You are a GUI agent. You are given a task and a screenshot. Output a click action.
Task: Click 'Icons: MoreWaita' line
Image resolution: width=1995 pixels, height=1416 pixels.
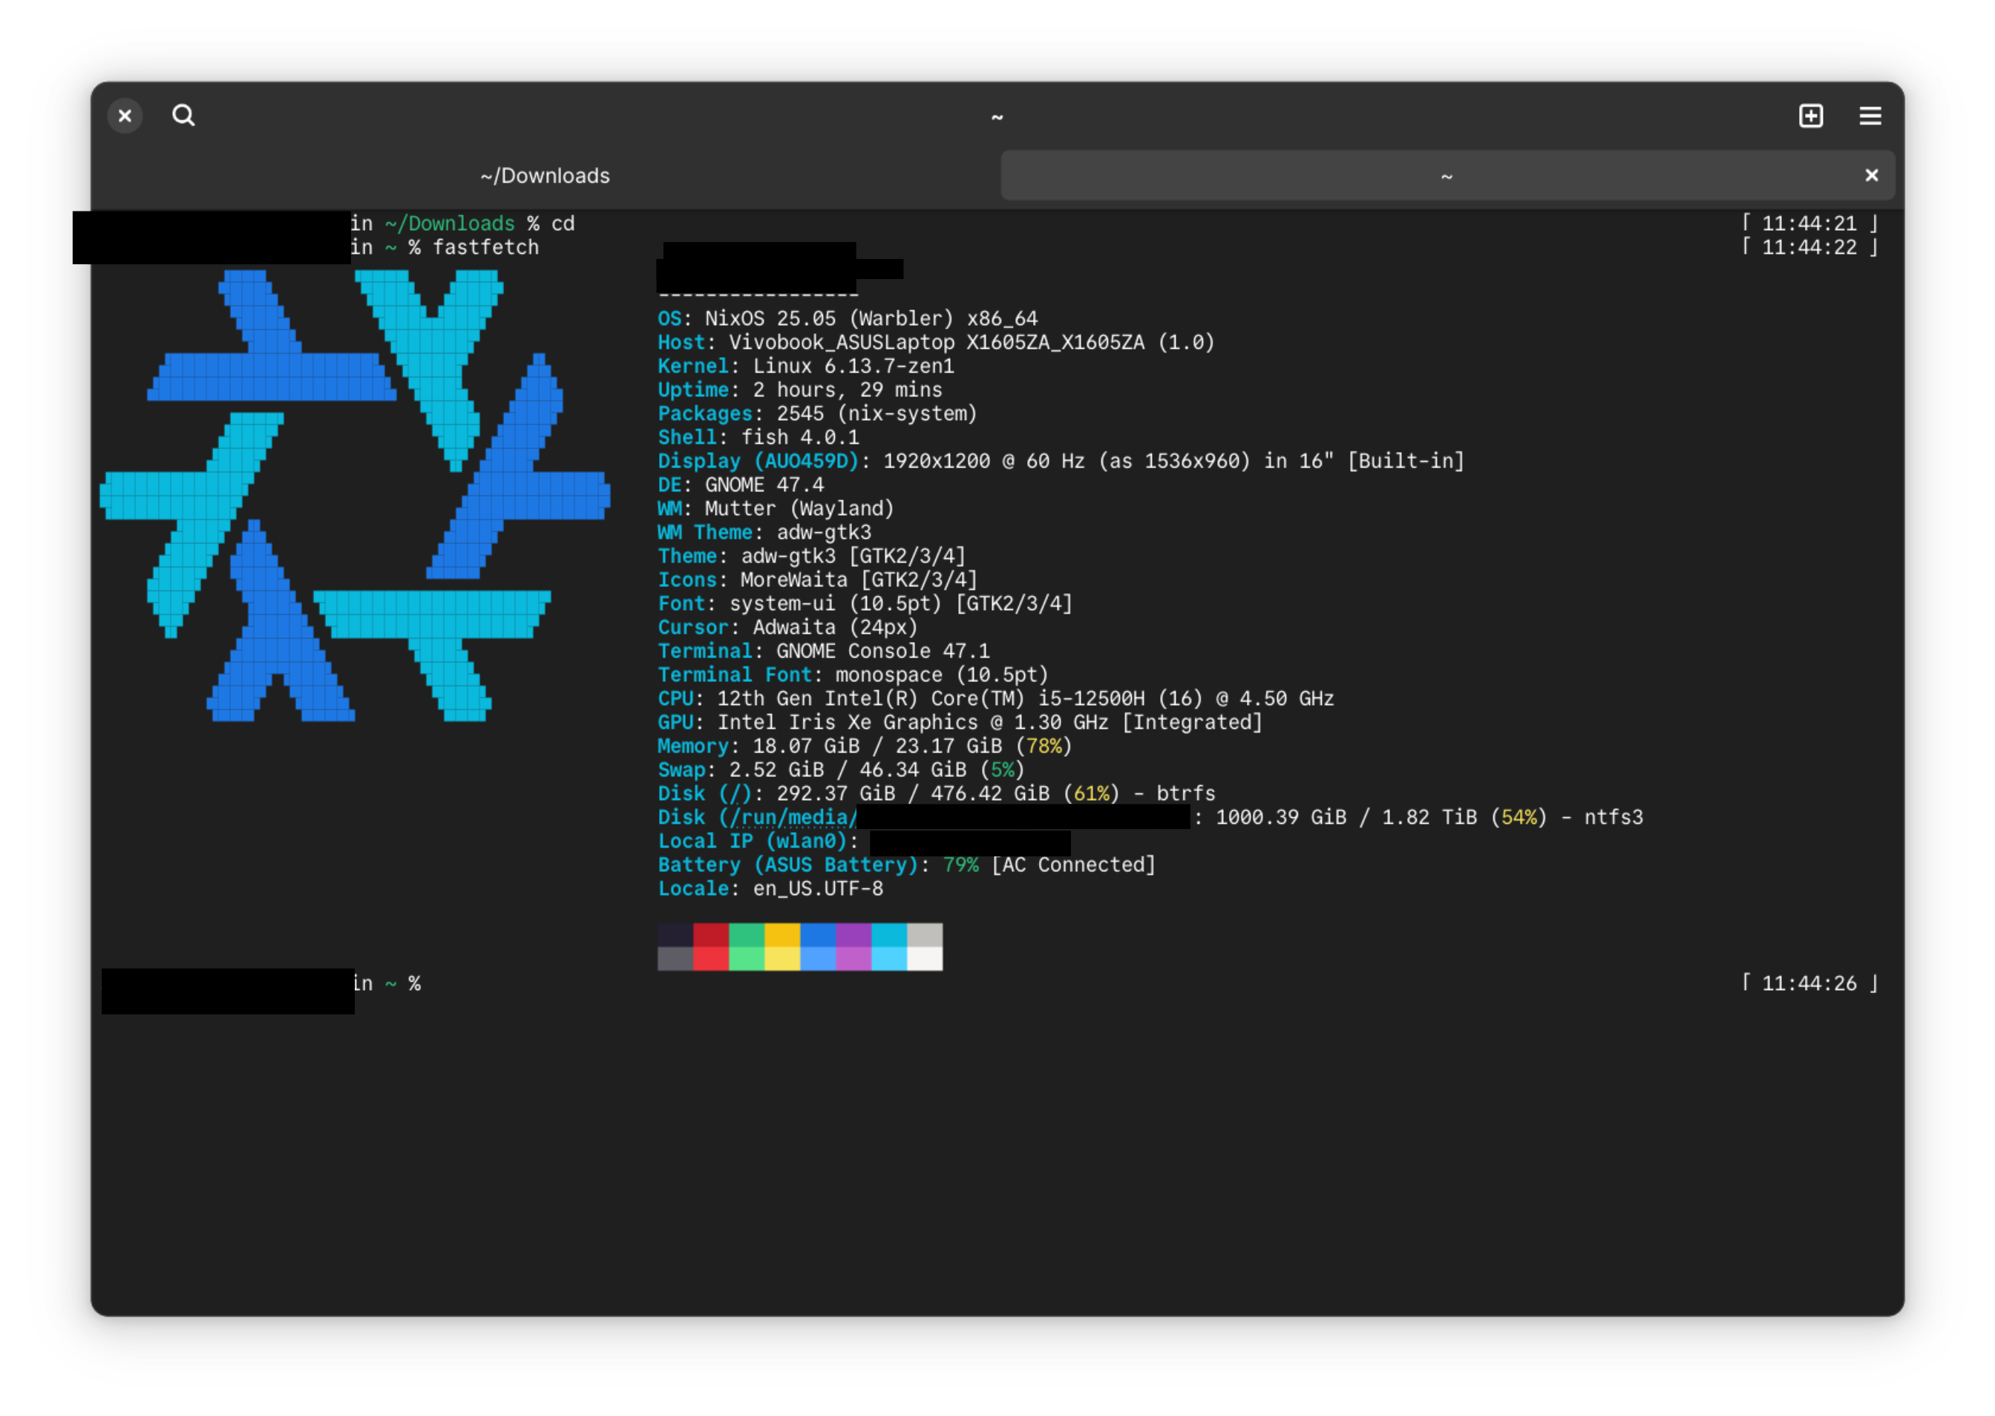[x=818, y=580]
